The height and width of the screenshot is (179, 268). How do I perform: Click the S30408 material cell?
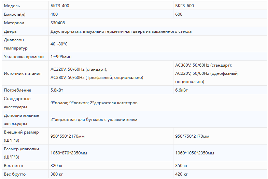[x=58, y=23]
